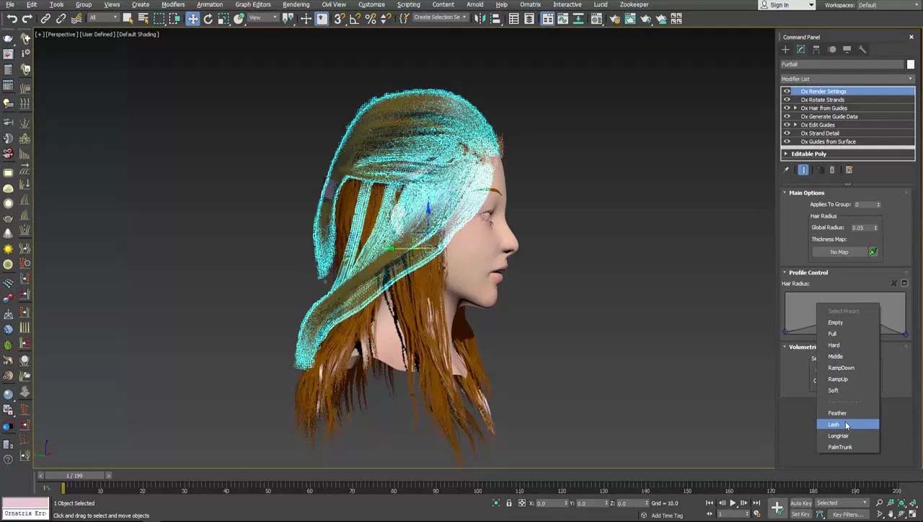
Task: Click the Undo icon on the main toolbar
Action: tap(10, 19)
